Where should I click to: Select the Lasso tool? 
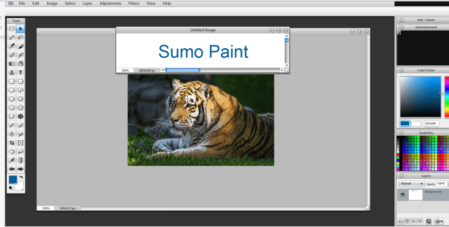click(20, 37)
